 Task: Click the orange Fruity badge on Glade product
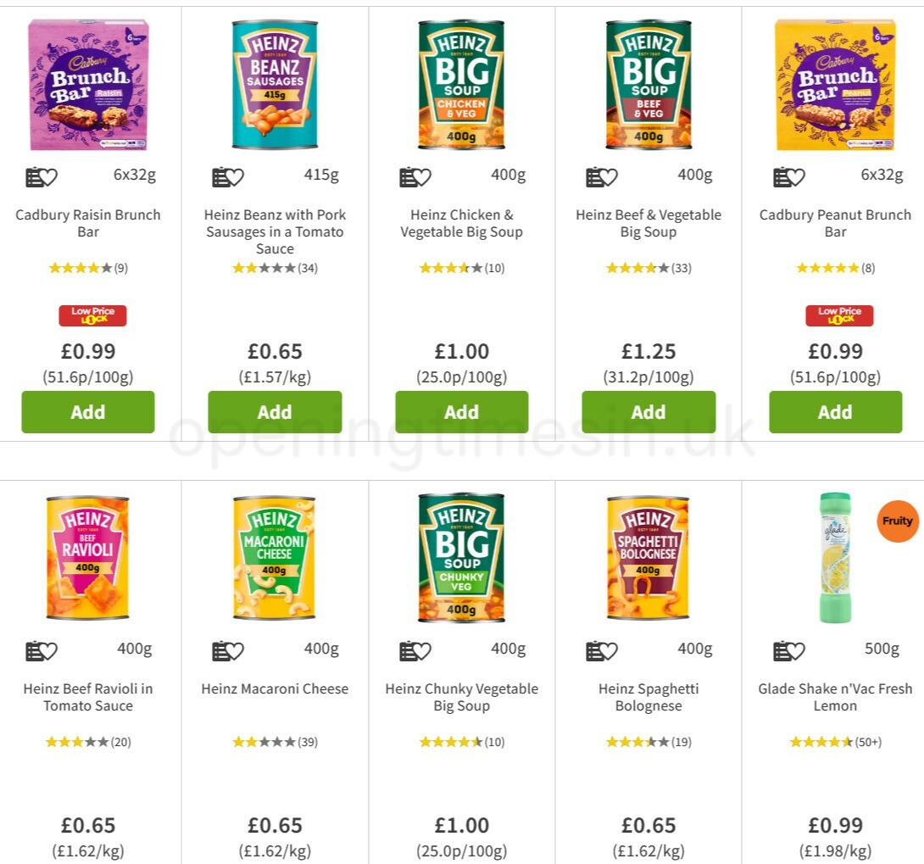(x=896, y=521)
